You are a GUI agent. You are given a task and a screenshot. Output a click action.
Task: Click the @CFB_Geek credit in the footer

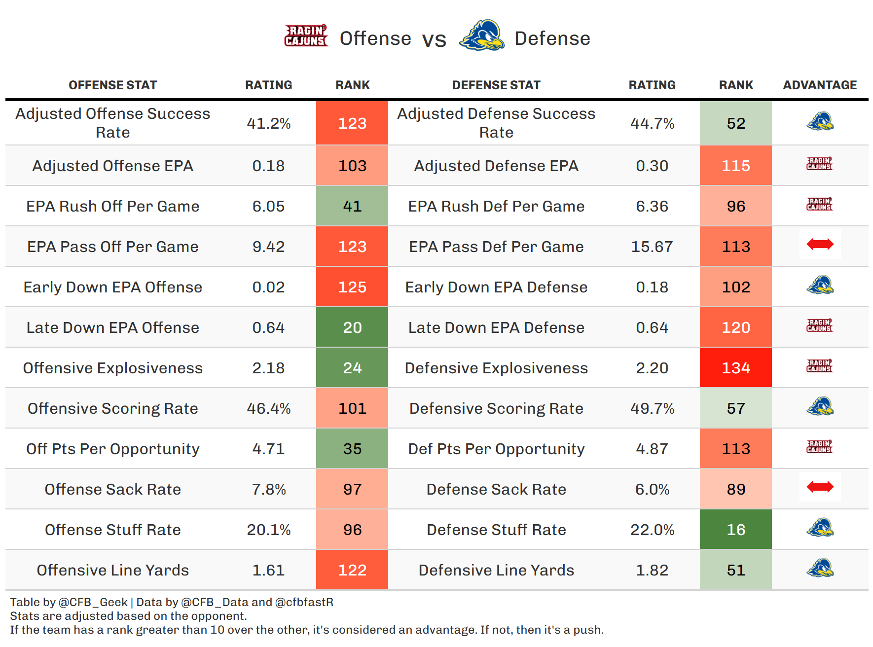[x=93, y=602]
